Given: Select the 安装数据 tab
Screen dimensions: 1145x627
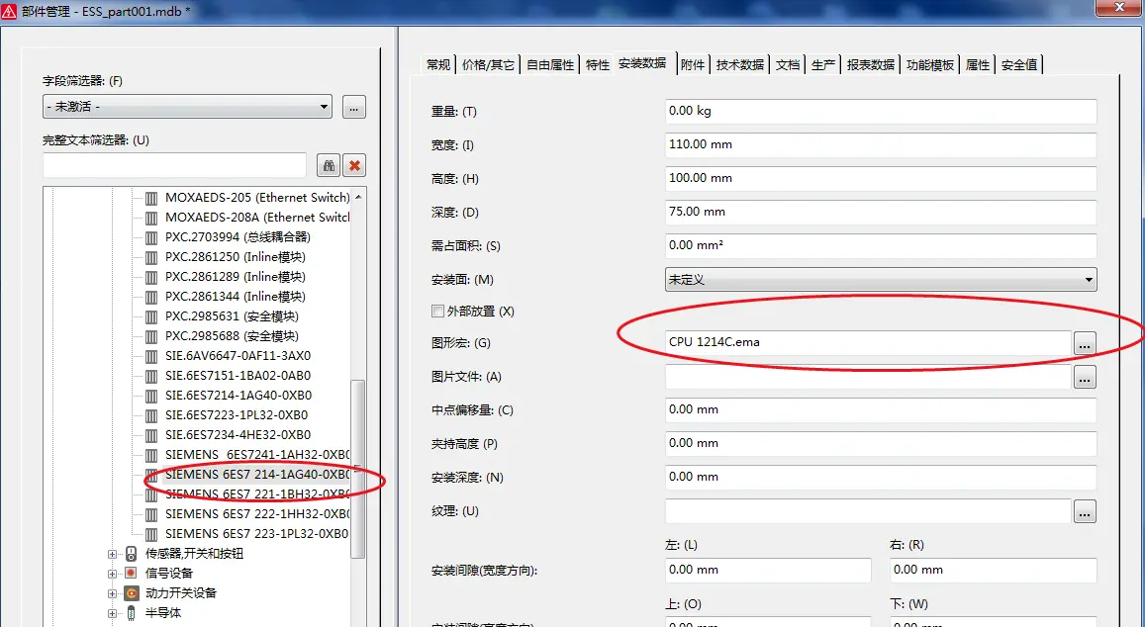Looking at the screenshot, I should [644, 63].
